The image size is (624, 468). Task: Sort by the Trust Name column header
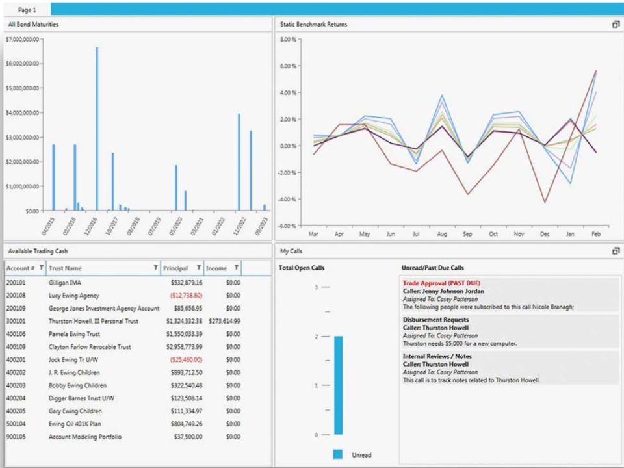pos(65,268)
